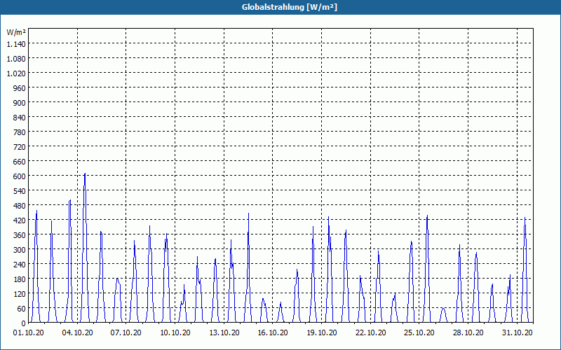Click the highest peak near 04.10.20
This screenshot has width=561, height=350.
[85, 174]
